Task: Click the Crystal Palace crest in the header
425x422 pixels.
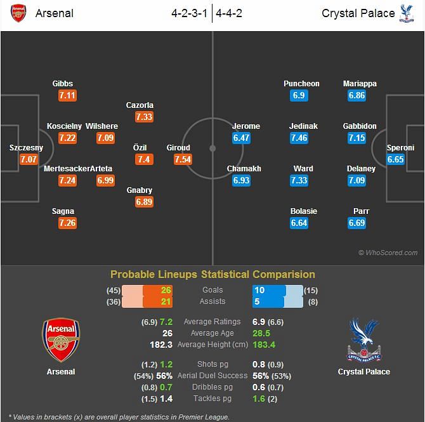Action: [407, 13]
